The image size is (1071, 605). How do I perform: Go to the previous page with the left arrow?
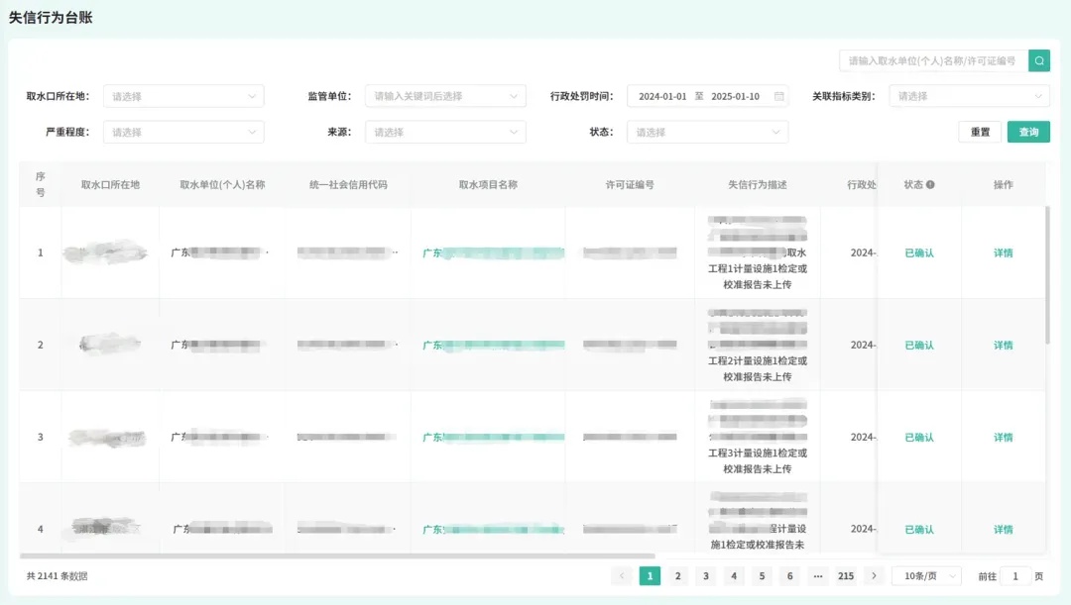(x=622, y=575)
